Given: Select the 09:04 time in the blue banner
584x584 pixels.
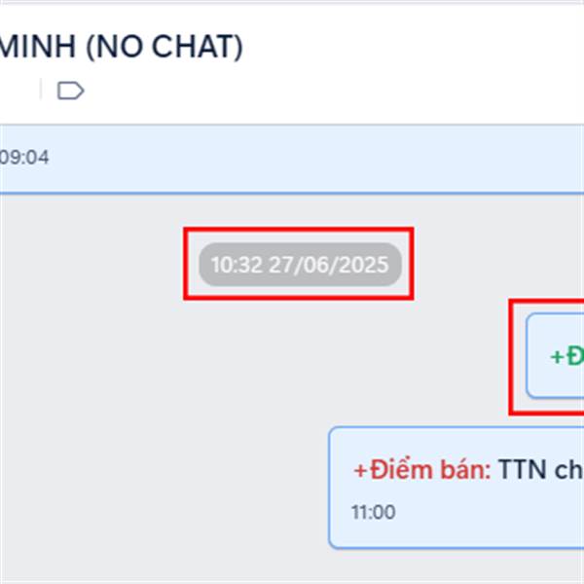Looking at the screenshot, I should [24, 157].
